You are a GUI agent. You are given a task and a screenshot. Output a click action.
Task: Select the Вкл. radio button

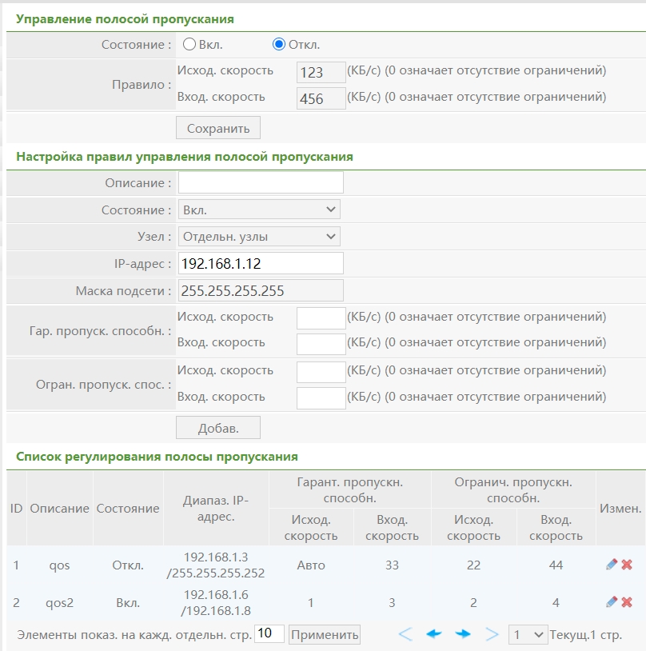click(x=190, y=45)
